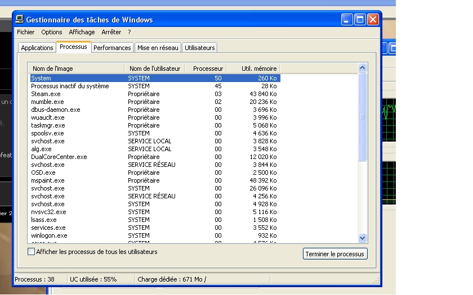Close the Gestionnaire des tâches window
Screen dimensions: 473x295
pyautogui.click(x=373, y=20)
